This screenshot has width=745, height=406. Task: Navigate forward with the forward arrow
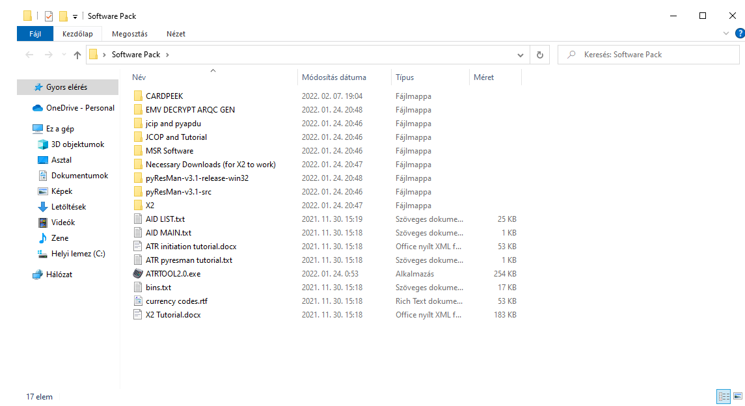pos(48,55)
